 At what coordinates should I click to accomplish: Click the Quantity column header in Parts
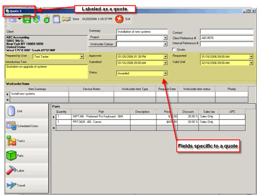click(x=61, y=112)
